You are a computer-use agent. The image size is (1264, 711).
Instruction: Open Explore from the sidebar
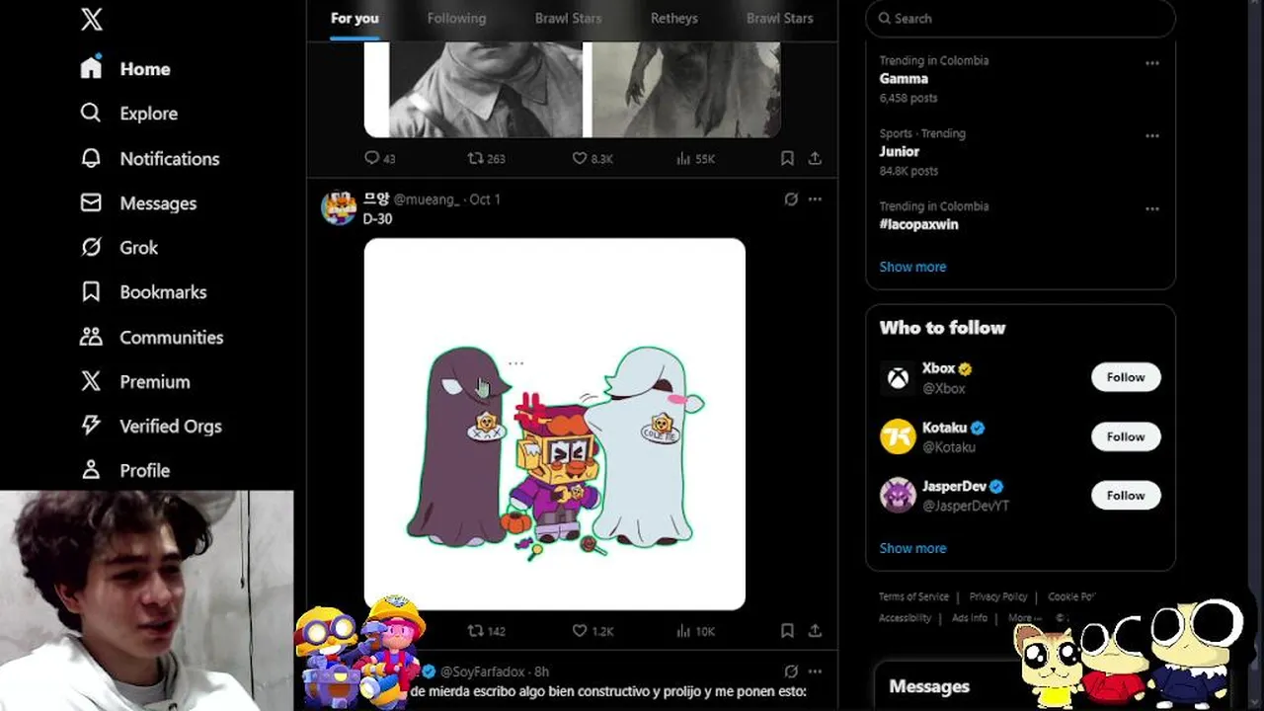pyautogui.click(x=128, y=114)
